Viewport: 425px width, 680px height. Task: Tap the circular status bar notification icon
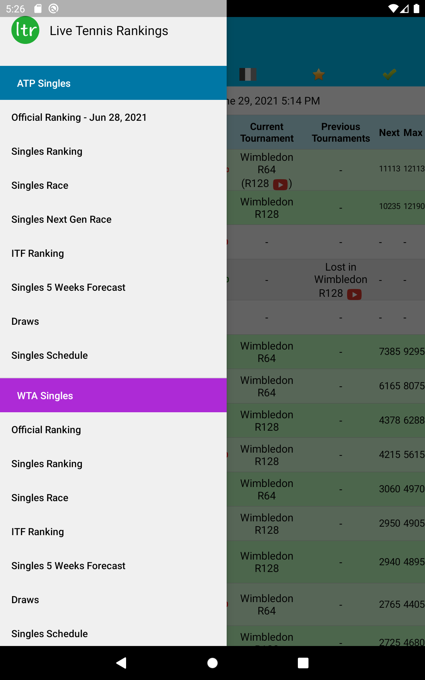click(x=53, y=8)
